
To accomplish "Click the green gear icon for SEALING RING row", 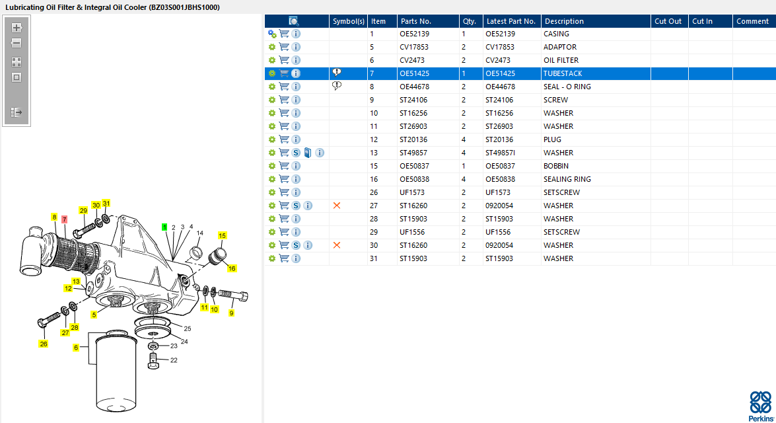I will pyautogui.click(x=271, y=179).
